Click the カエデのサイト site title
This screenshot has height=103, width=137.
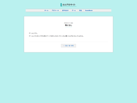[x=69, y=5]
